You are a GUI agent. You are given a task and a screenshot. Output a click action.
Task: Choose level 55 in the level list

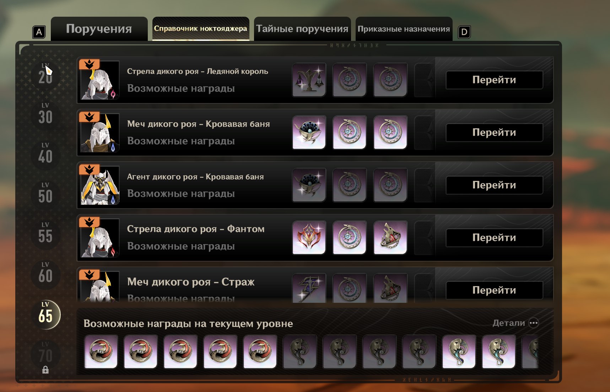pyautogui.click(x=45, y=233)
